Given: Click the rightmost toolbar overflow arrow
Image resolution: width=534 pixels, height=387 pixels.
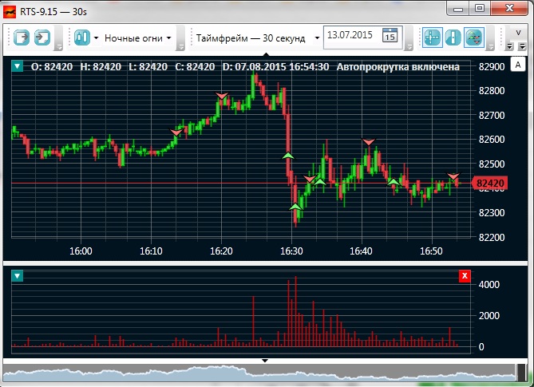Looking at the screenshot, I should click(x=522, y=46).
